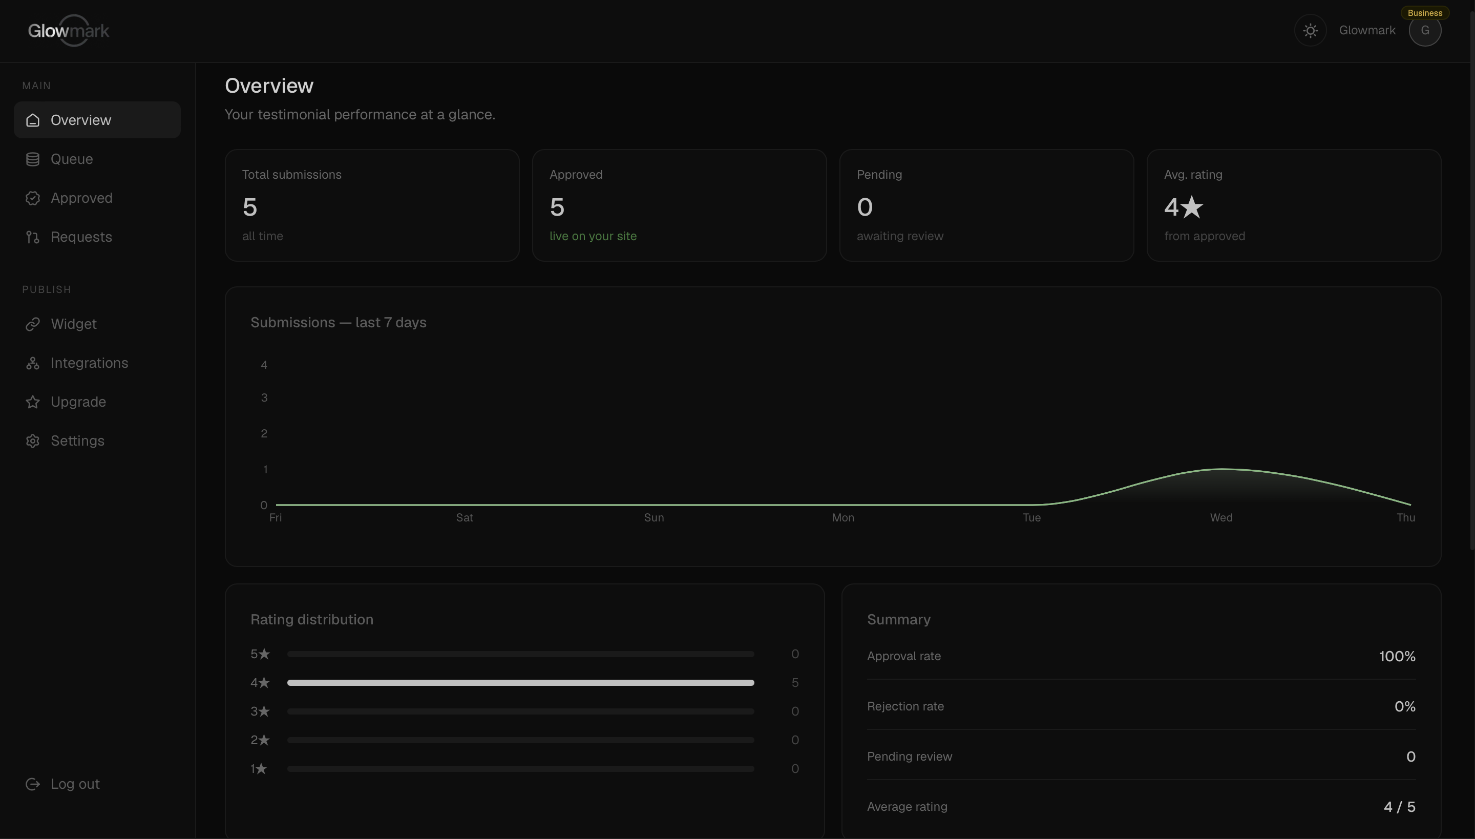This screenshot has height=839, width=1475.
Task: Click the Glowmark logo
Action: click(x=69, y=31)
